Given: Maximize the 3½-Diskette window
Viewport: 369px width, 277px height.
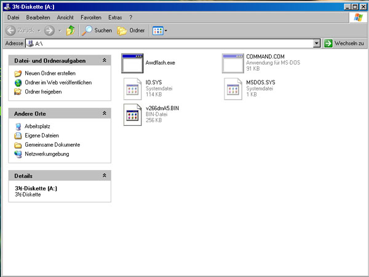Looking at the screenshot, I should point(355,7).
